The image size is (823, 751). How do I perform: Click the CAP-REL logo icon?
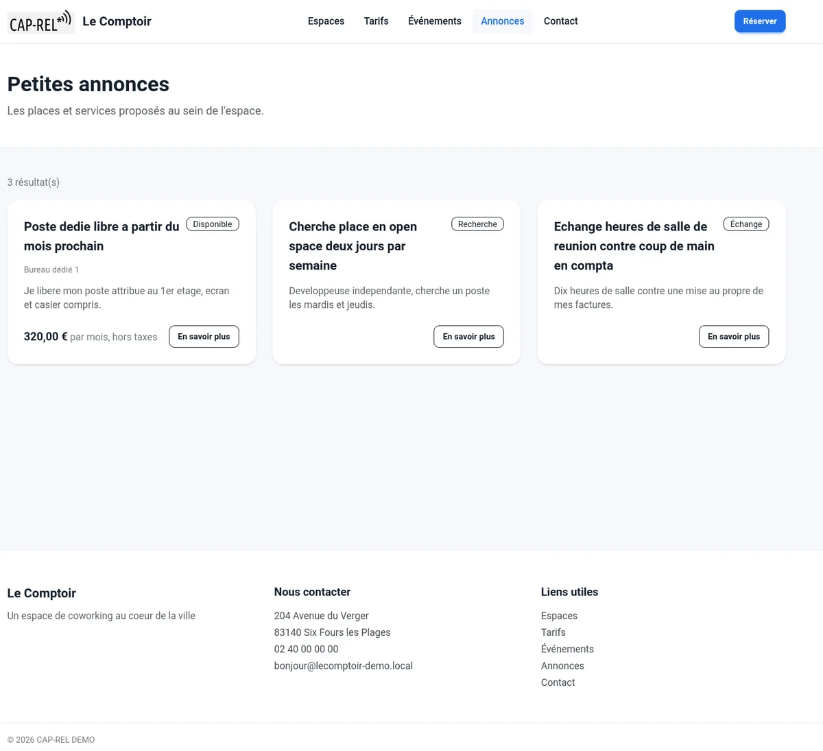pos(40,22)
